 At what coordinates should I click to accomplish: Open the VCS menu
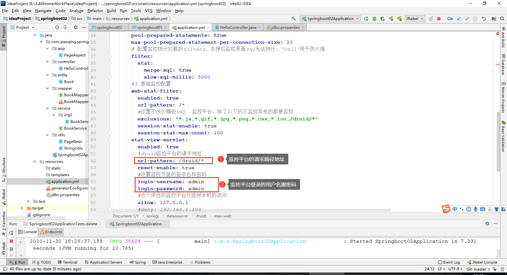tap(149, 10)
